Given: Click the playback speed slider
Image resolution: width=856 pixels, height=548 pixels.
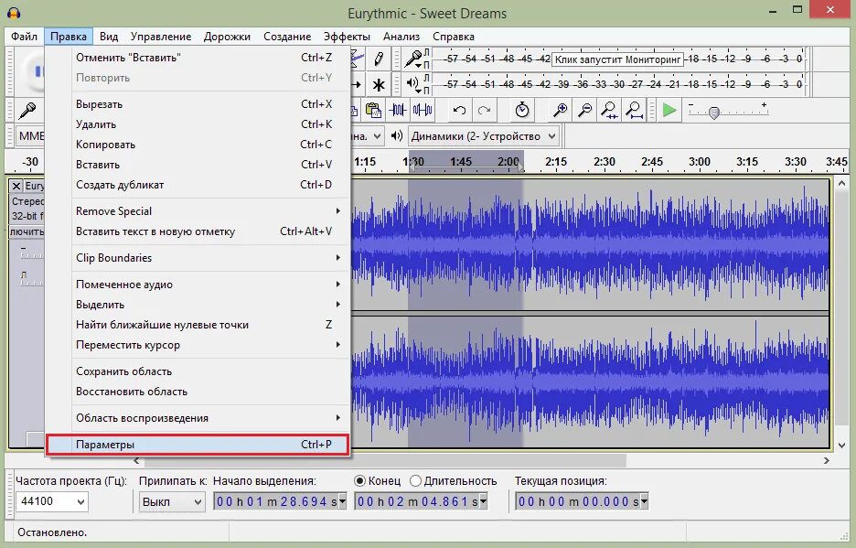Looking at the screenshot, I should (x=714, y=112).
